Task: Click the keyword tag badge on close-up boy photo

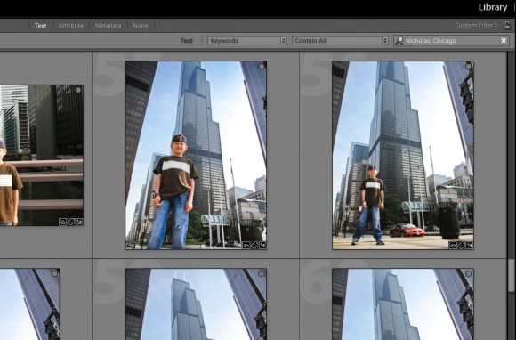Action: [x=254, y=245]
